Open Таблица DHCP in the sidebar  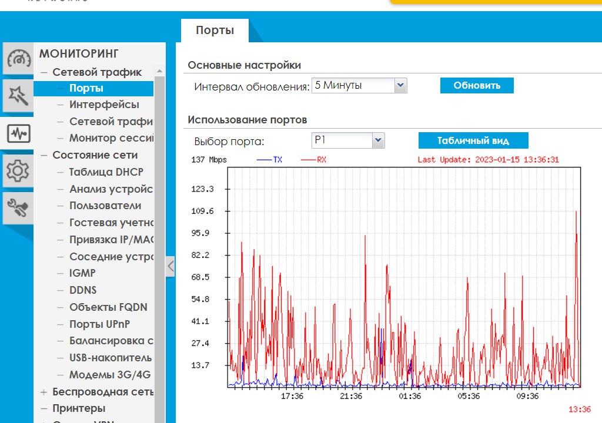click(x=106, y=172)
